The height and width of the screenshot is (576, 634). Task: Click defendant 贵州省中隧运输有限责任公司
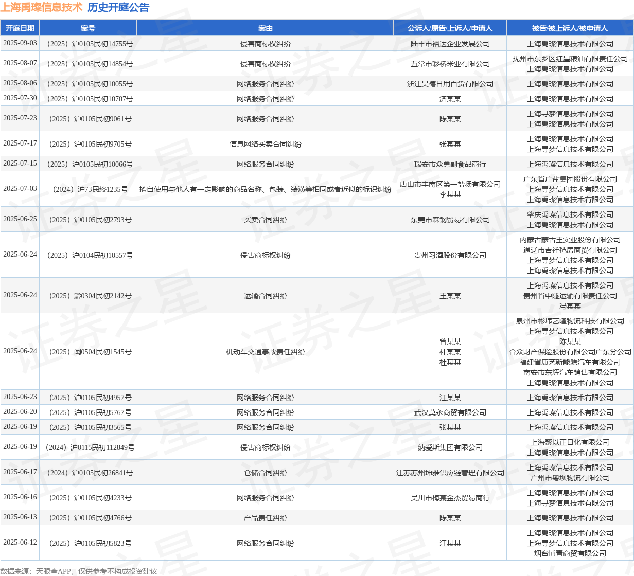(x=570, y=296)
